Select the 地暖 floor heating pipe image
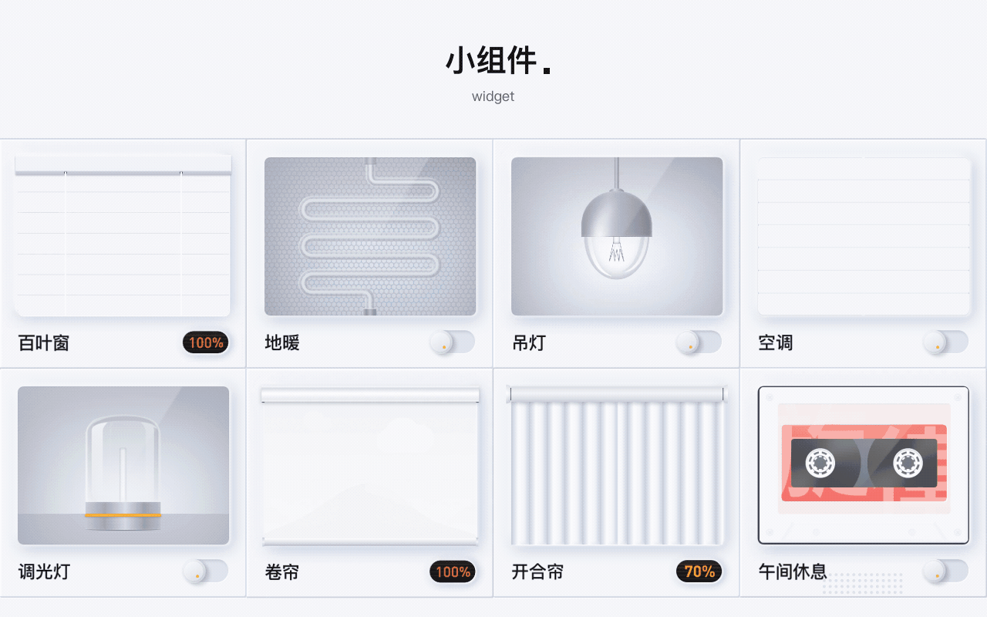This screenshot has width=987, height=617. pos(370,237)
